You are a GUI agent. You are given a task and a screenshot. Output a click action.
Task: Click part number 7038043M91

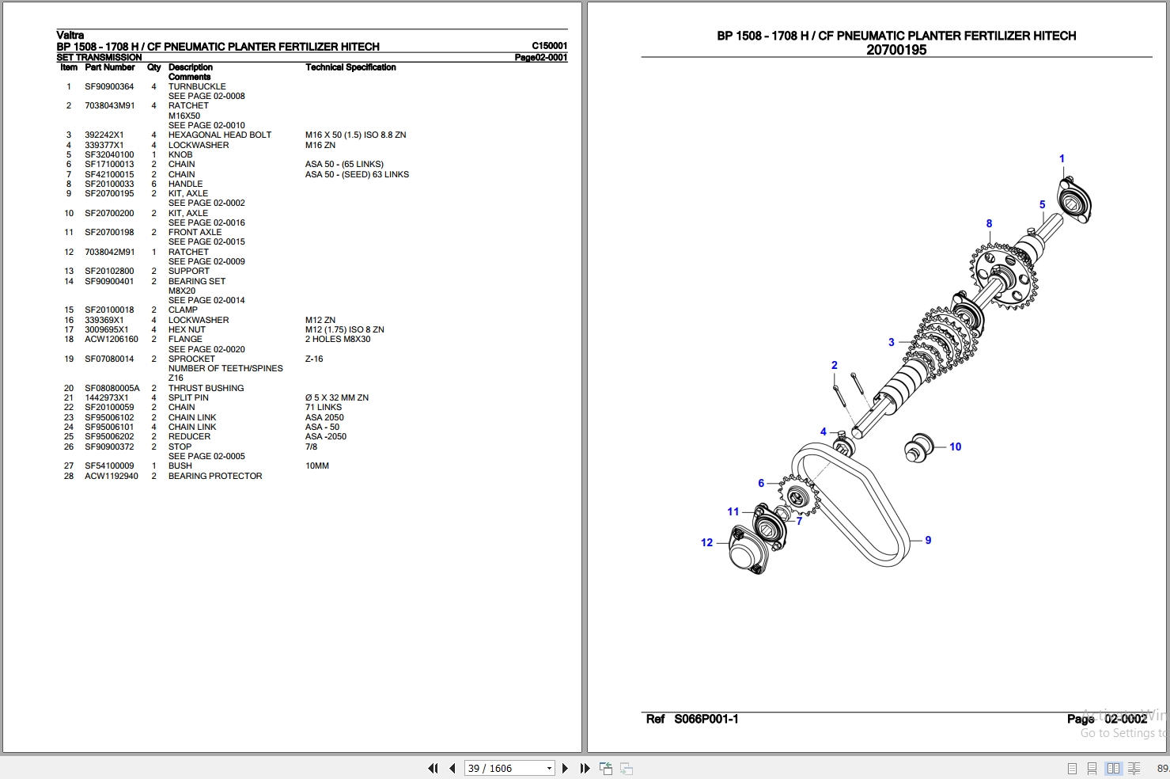(110, 105)
